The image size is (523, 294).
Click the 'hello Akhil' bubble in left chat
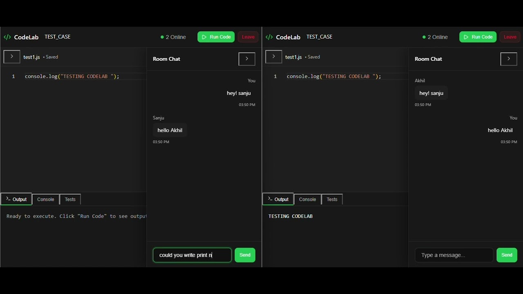click(170, 130)
